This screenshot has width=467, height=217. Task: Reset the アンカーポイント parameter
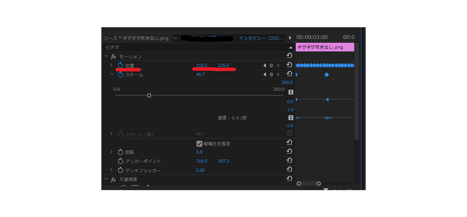click(289, 161)
